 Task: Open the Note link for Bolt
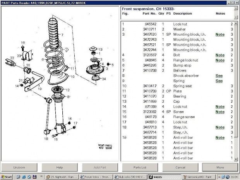219,55
